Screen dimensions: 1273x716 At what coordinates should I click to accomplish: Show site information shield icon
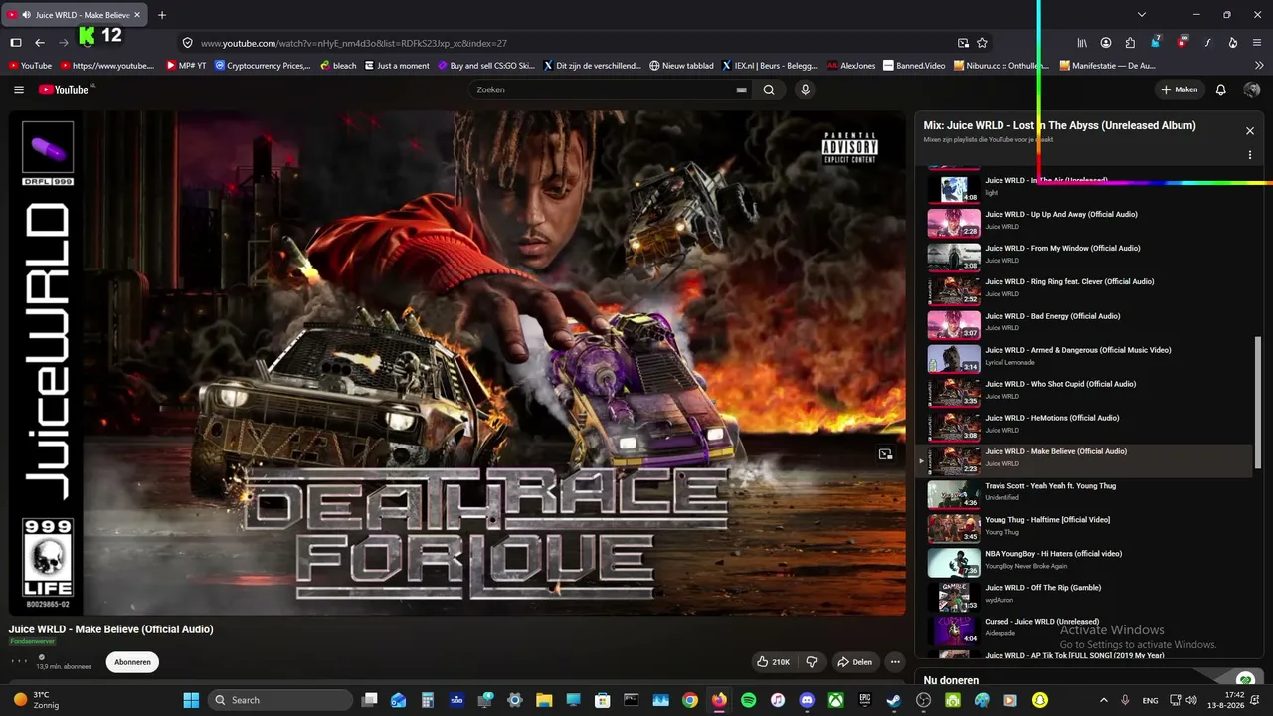[x=187, y=43]
